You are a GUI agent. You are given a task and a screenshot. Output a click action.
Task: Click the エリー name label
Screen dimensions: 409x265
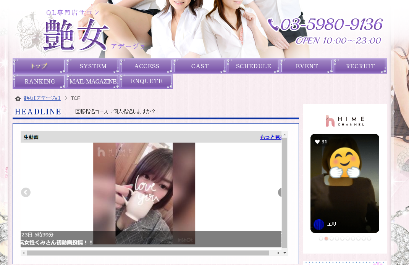tap(334, 224)
